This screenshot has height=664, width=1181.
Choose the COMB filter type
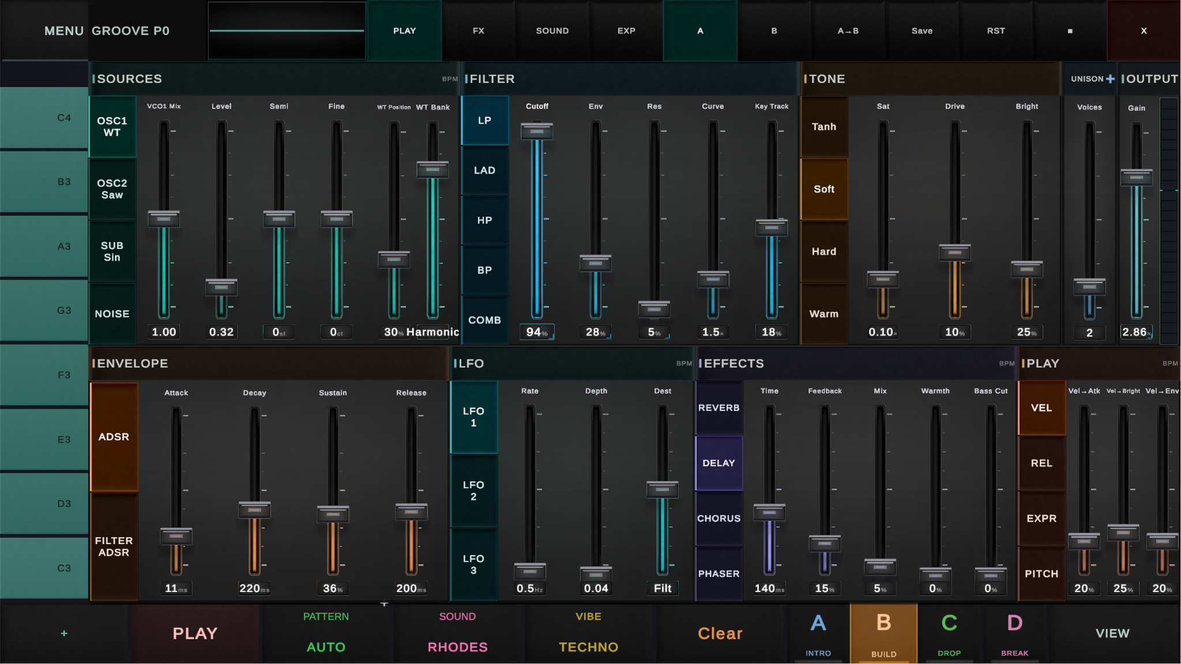pyautogui.click(x=485, y=320)
